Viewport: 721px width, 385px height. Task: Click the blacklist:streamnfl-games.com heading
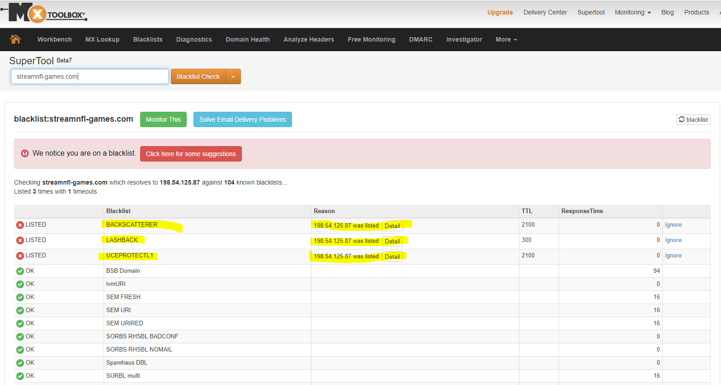[x=74, y=119]
